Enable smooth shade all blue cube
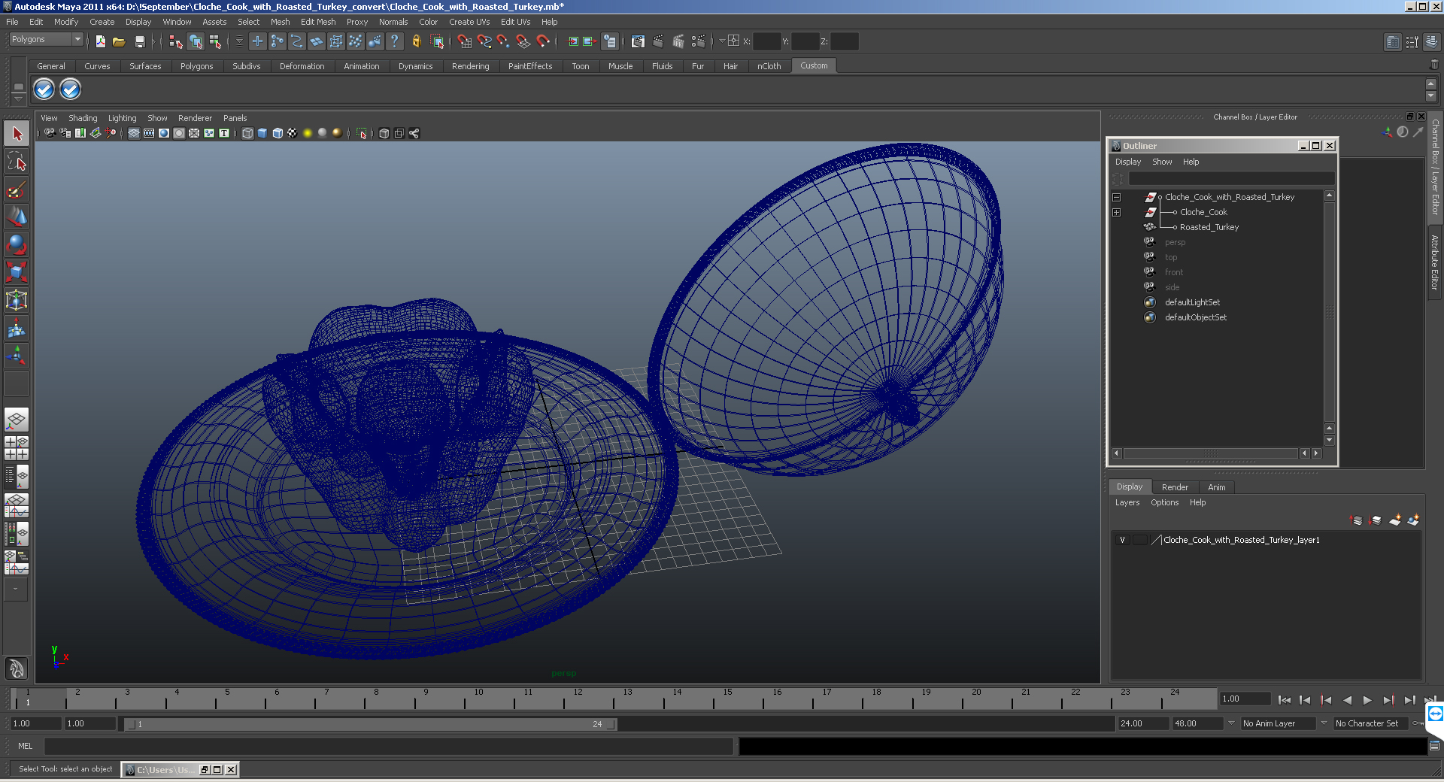 [262, 133]
